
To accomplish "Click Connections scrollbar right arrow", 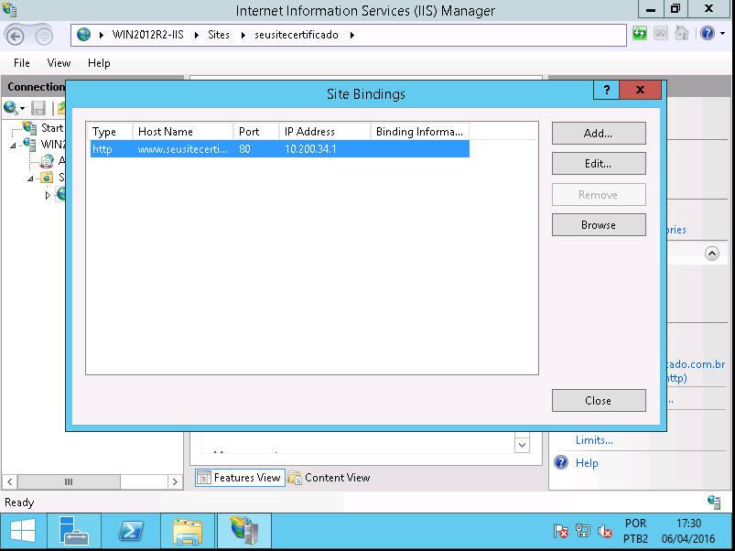I will [175, 481].
